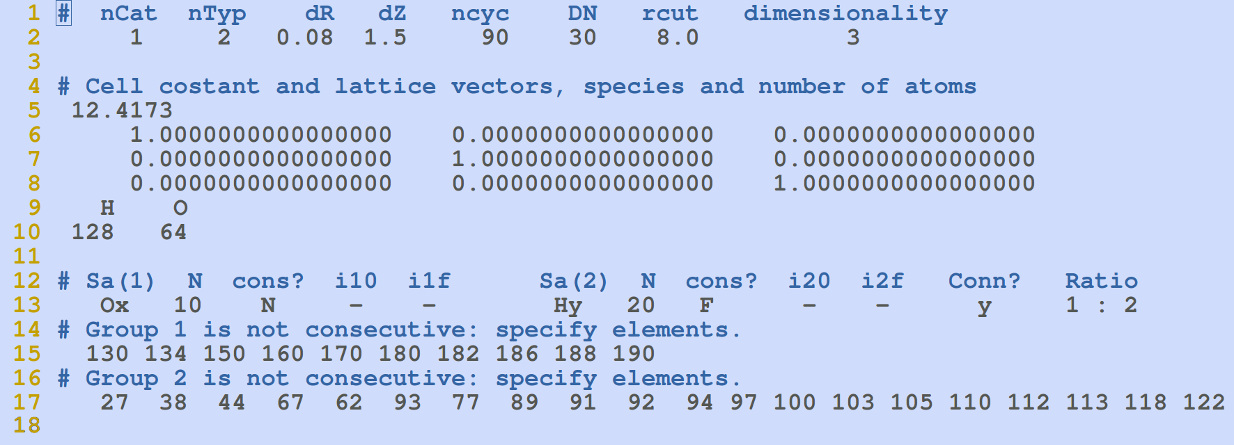Click element symbol O on line 9
Image resolution: width=1234 pixels, height=445 pixels.
point(180,208)
